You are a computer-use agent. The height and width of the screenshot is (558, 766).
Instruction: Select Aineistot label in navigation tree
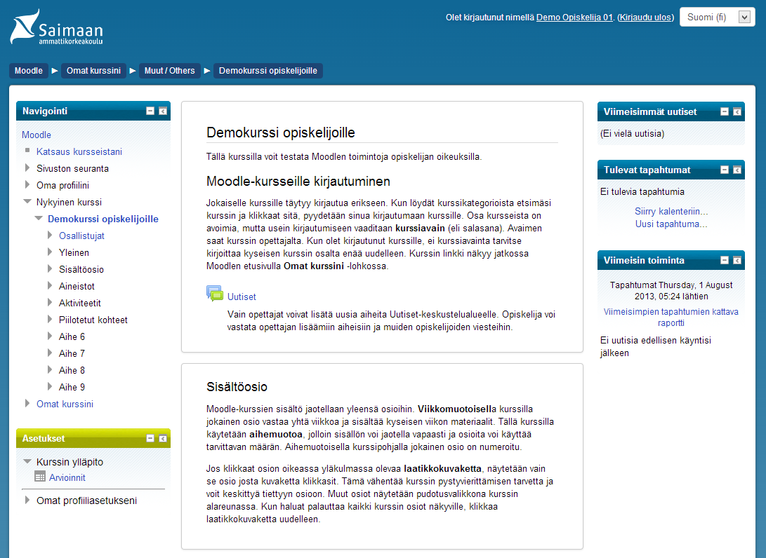77,286
